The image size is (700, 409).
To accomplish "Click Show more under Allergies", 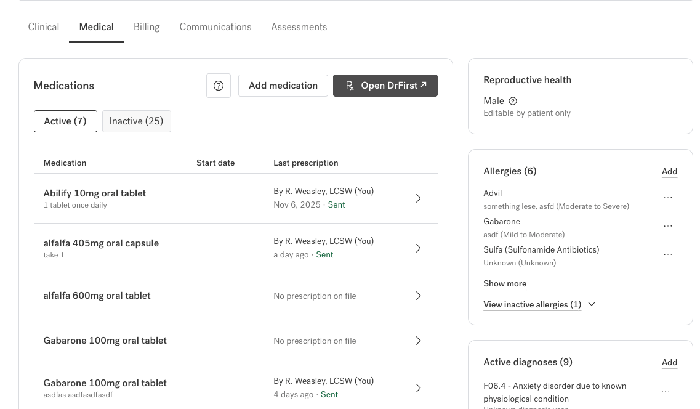I will pyautogui.click(x=505, y=284).
